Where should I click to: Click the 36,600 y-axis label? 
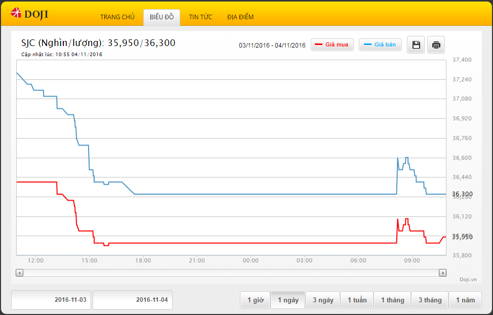[462, 158]
